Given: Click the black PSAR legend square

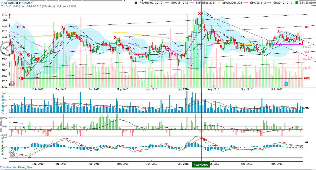Looking at the screenshot, I should click(136, 3).
